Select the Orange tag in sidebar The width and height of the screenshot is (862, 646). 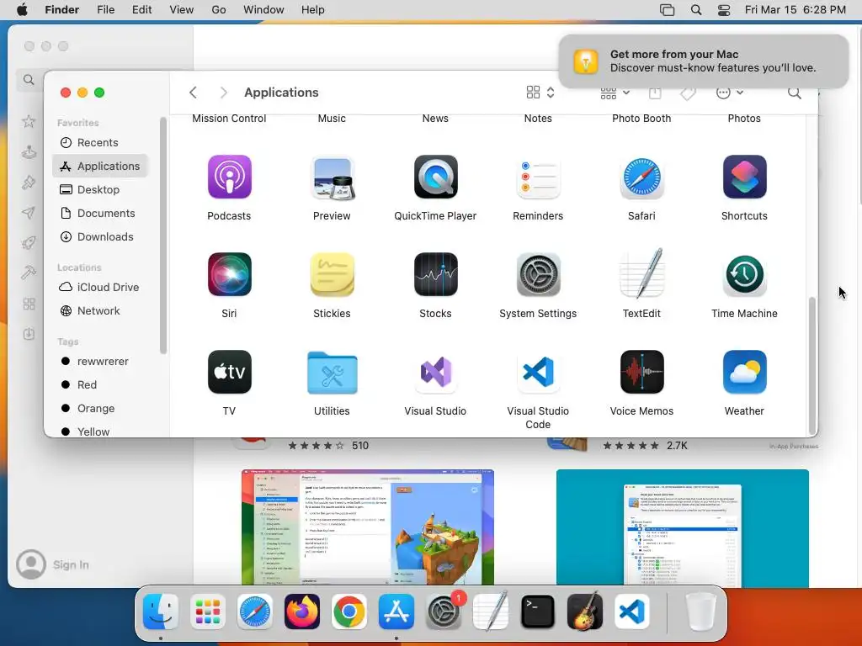101,409
